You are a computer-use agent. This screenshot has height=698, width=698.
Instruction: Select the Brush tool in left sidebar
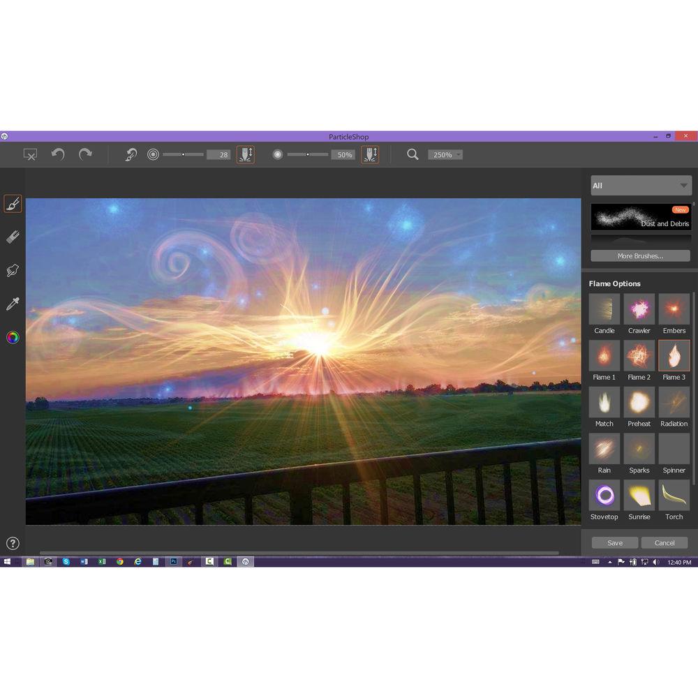[13, 204]
